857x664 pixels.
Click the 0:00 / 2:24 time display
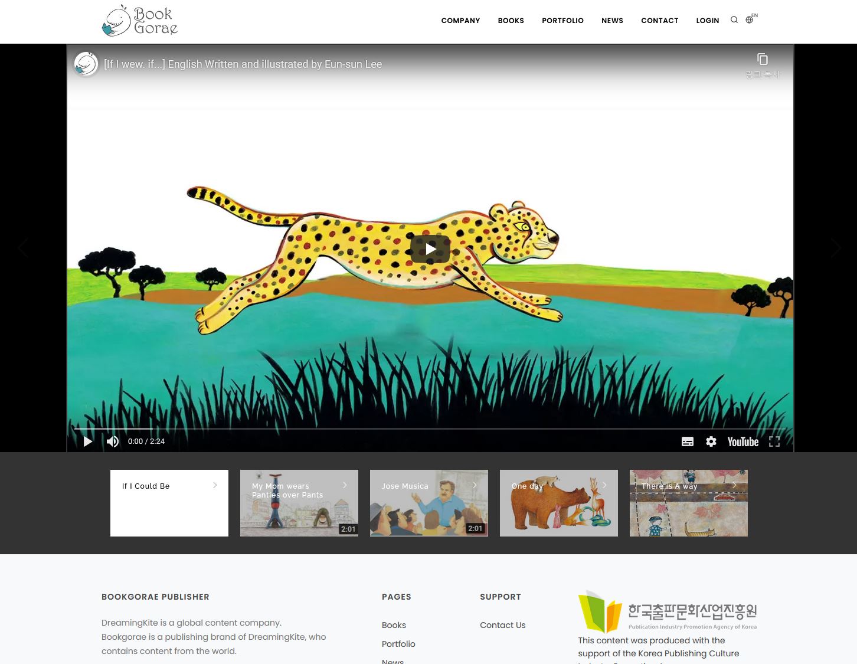tap(146, 441)
